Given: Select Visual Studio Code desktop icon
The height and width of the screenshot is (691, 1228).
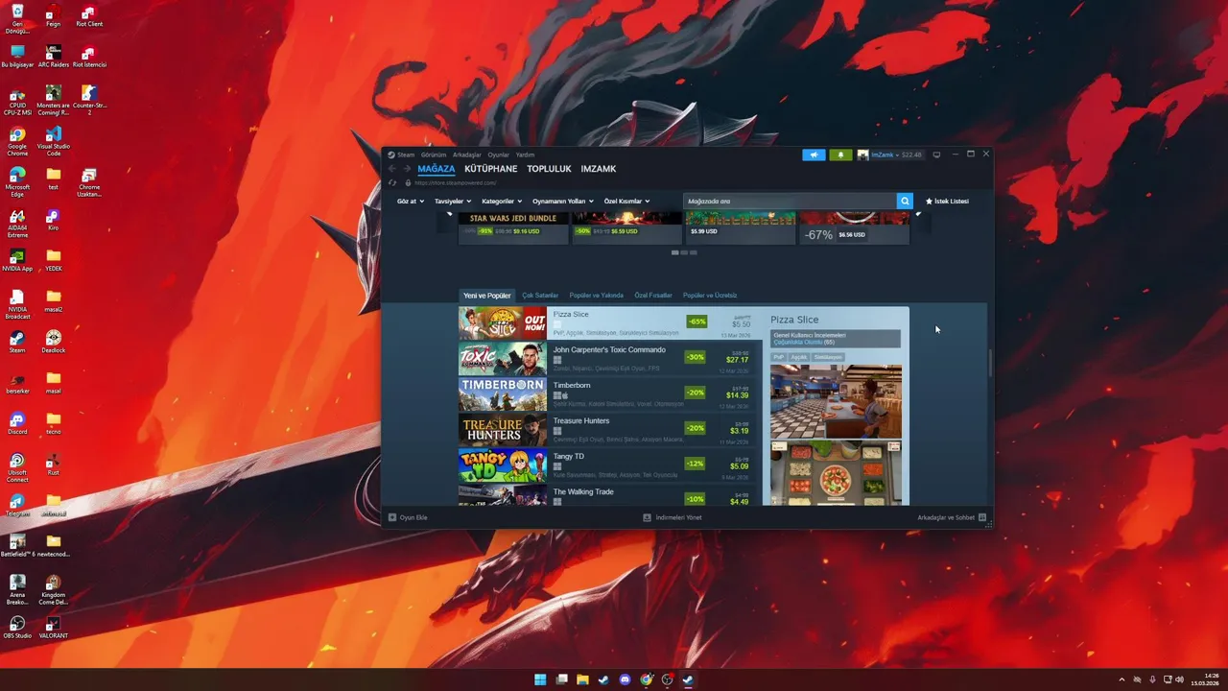Looking at the screenshot, I should click(x=54, y=140).
